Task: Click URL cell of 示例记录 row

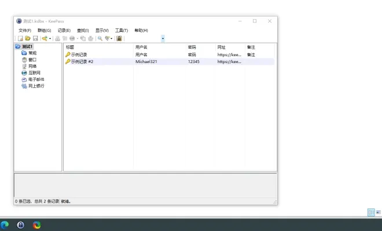Action: [229, 54]
